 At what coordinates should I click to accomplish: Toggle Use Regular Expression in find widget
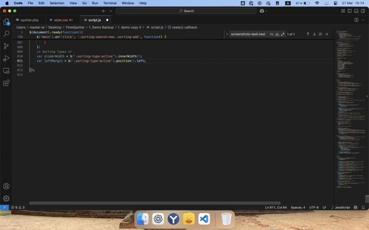pyautogui.click(x=283, y=34)
